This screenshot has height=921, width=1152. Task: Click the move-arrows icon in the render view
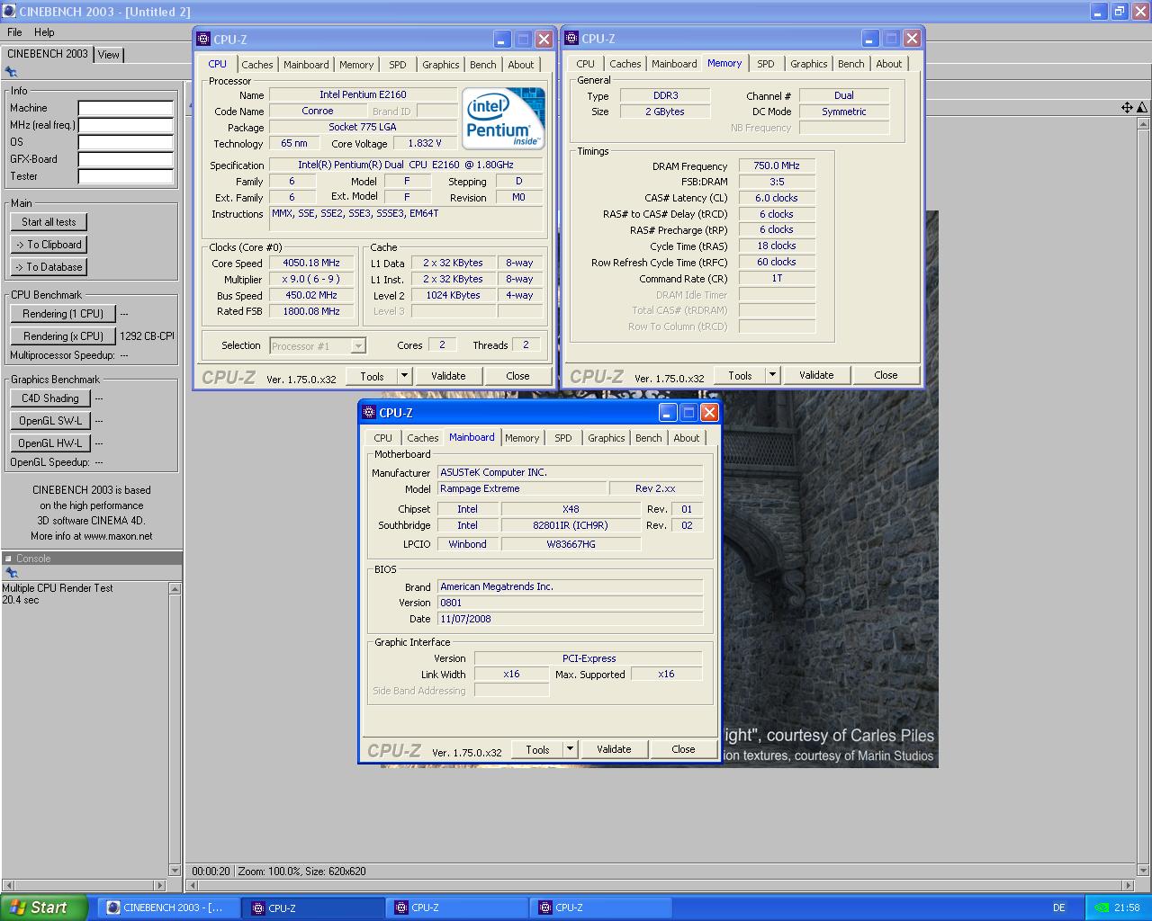click(x=1127, y=107)
